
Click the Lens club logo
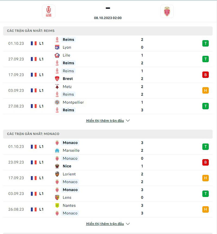(58, 197)
